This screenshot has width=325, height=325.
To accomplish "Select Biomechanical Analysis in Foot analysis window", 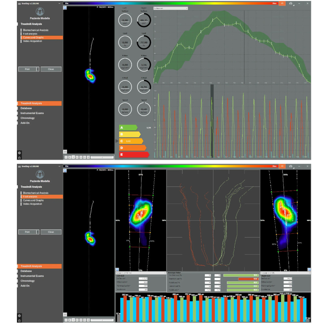I will 36,193.
